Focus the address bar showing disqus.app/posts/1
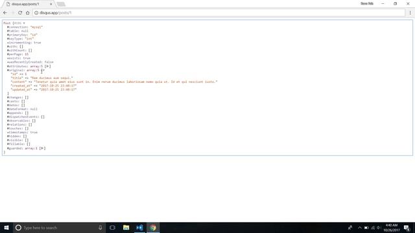Image resolution: width=415 pixels, height=233 pixels. [x=219, y=13]
